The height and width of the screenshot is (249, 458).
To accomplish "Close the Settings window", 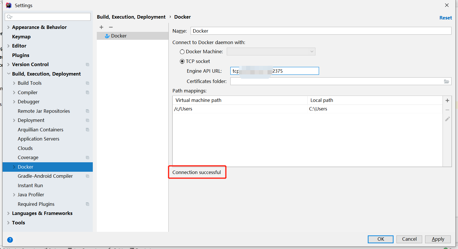I will point(447,5).
